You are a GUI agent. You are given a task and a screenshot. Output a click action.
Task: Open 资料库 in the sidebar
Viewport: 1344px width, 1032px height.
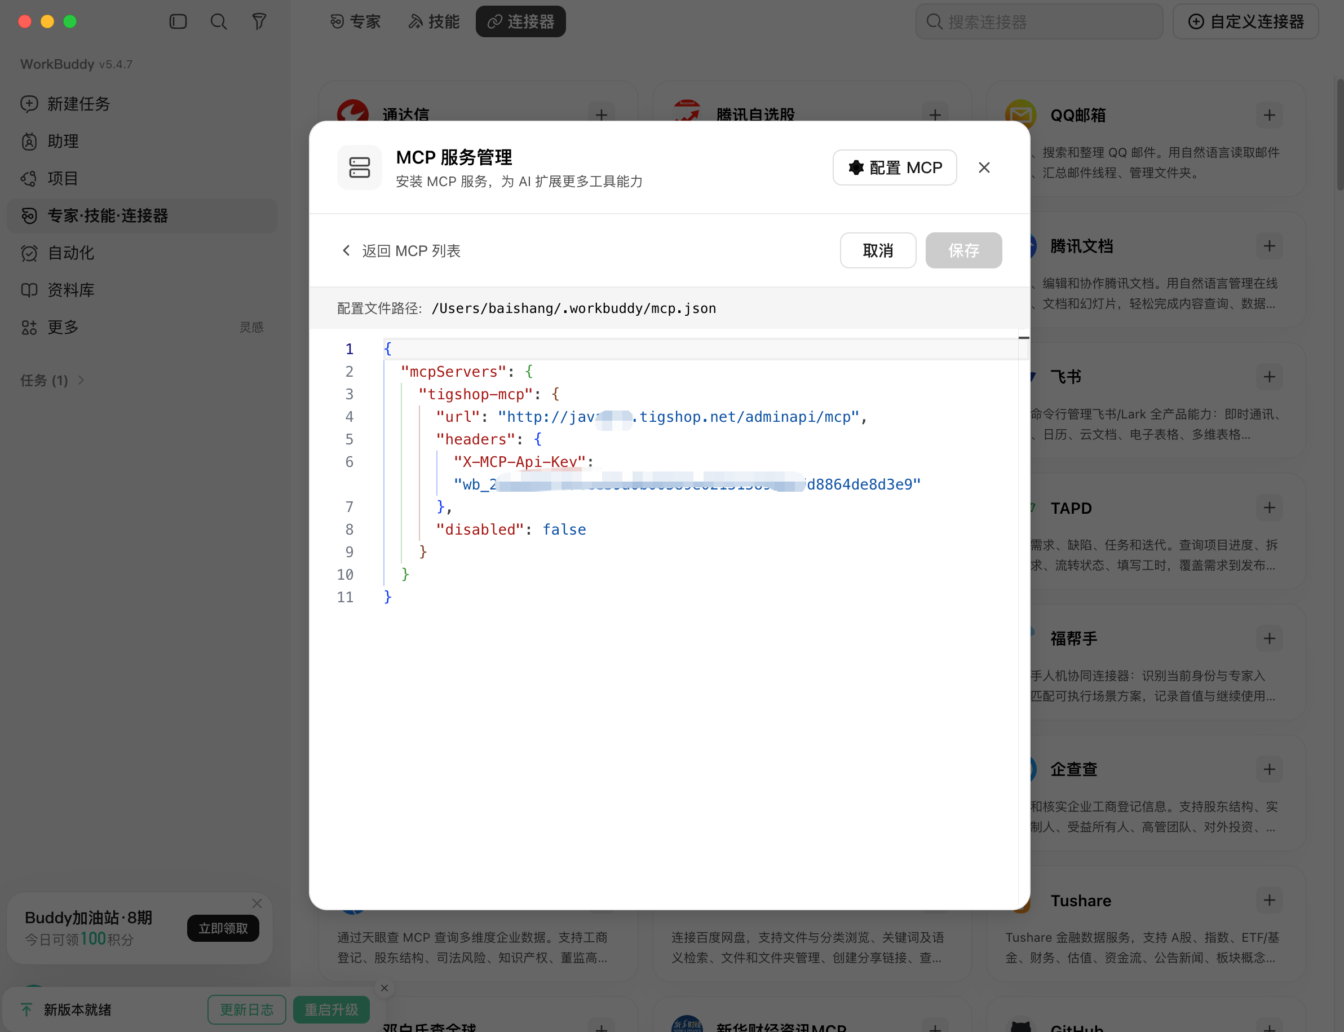[x=142, y=290]
